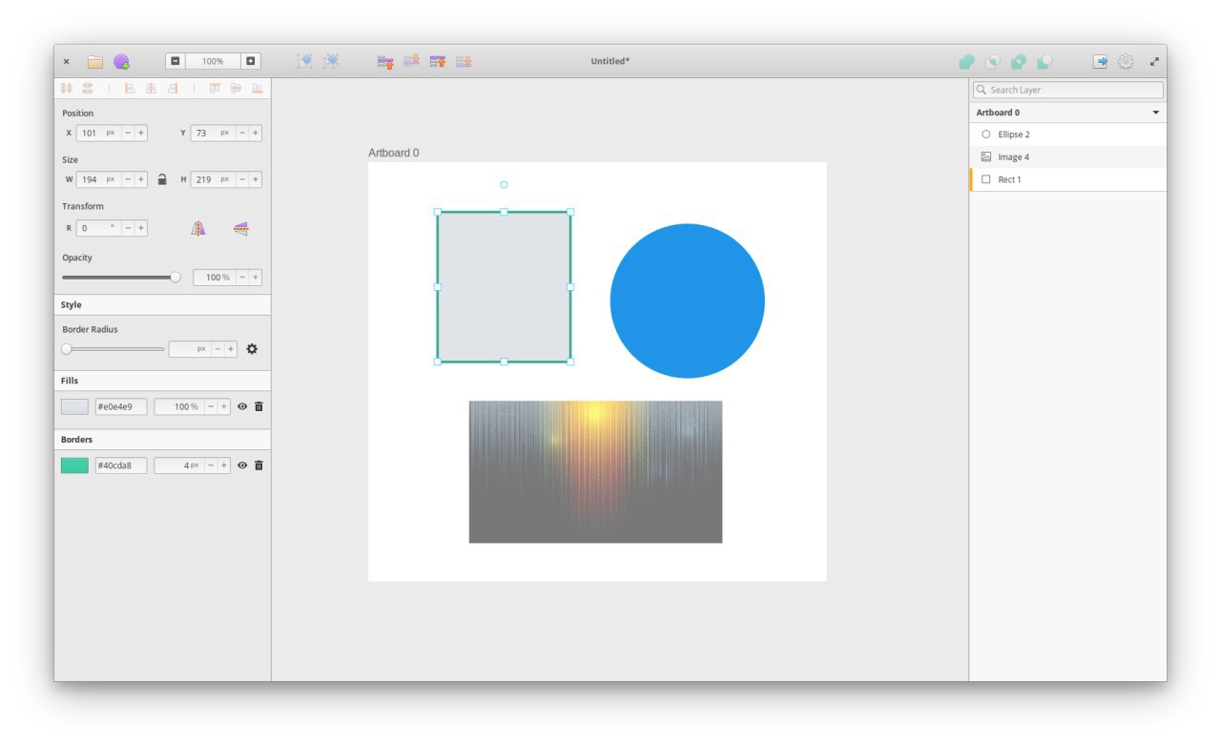Click the distribute horizontally icon
This screenshot has width=1221, height=745.
tap(67, 88)
